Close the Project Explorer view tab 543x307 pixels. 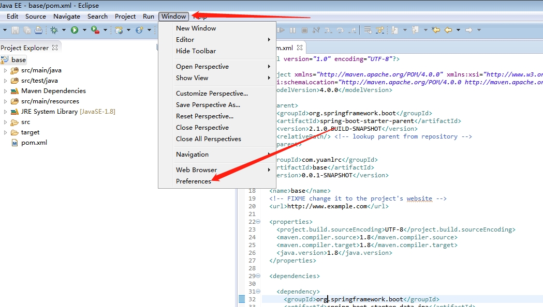point(55,48)
